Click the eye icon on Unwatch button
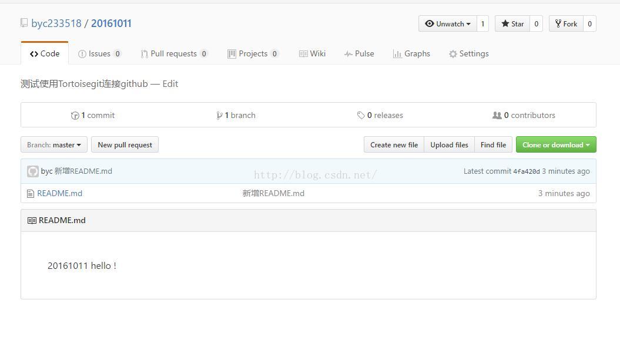The image size is (620, 337). pyautogui.click(x=430, y=23)
